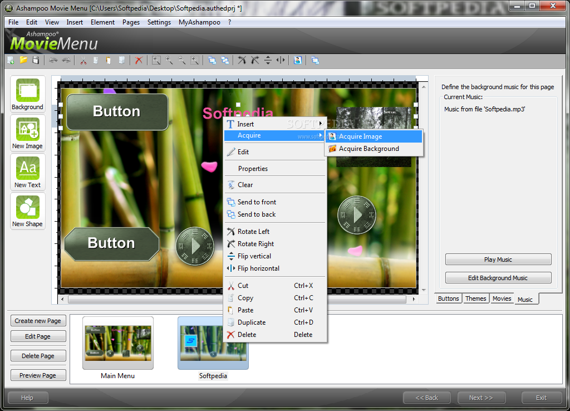Click the Next >> button
The image size is (570, 411).
481,398
